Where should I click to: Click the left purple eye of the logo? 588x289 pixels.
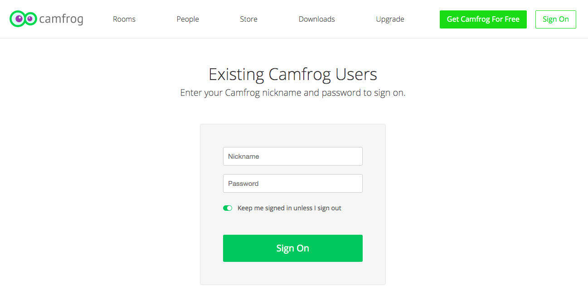(19, 19)
